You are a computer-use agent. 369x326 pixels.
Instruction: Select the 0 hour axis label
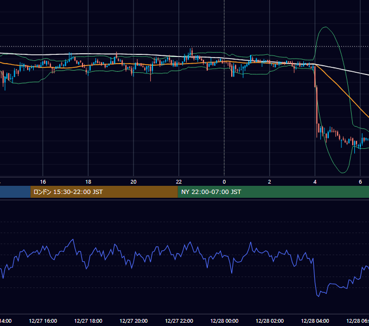click(x=224, y=182)
